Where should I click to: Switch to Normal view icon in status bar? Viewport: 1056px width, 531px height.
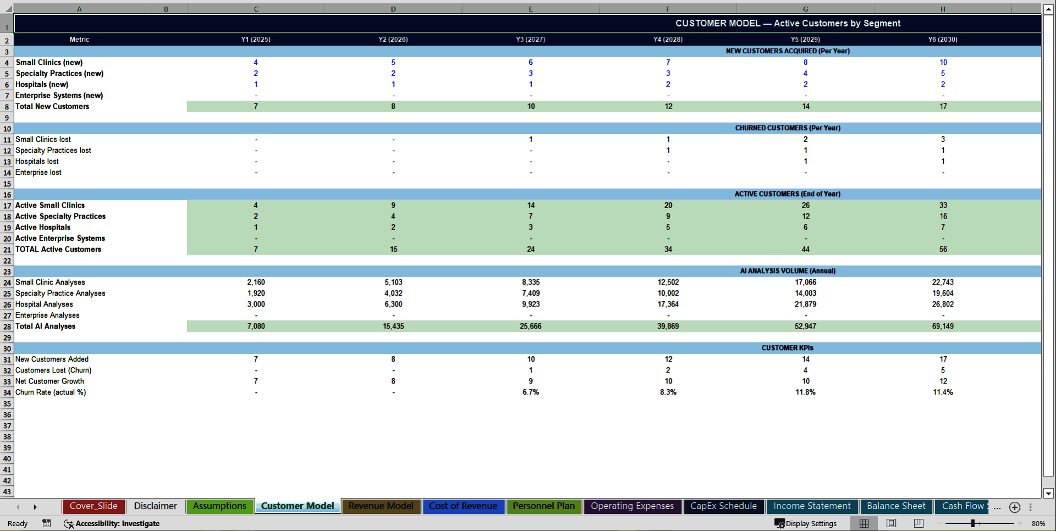pyautogui.click(x=864, y=523)
